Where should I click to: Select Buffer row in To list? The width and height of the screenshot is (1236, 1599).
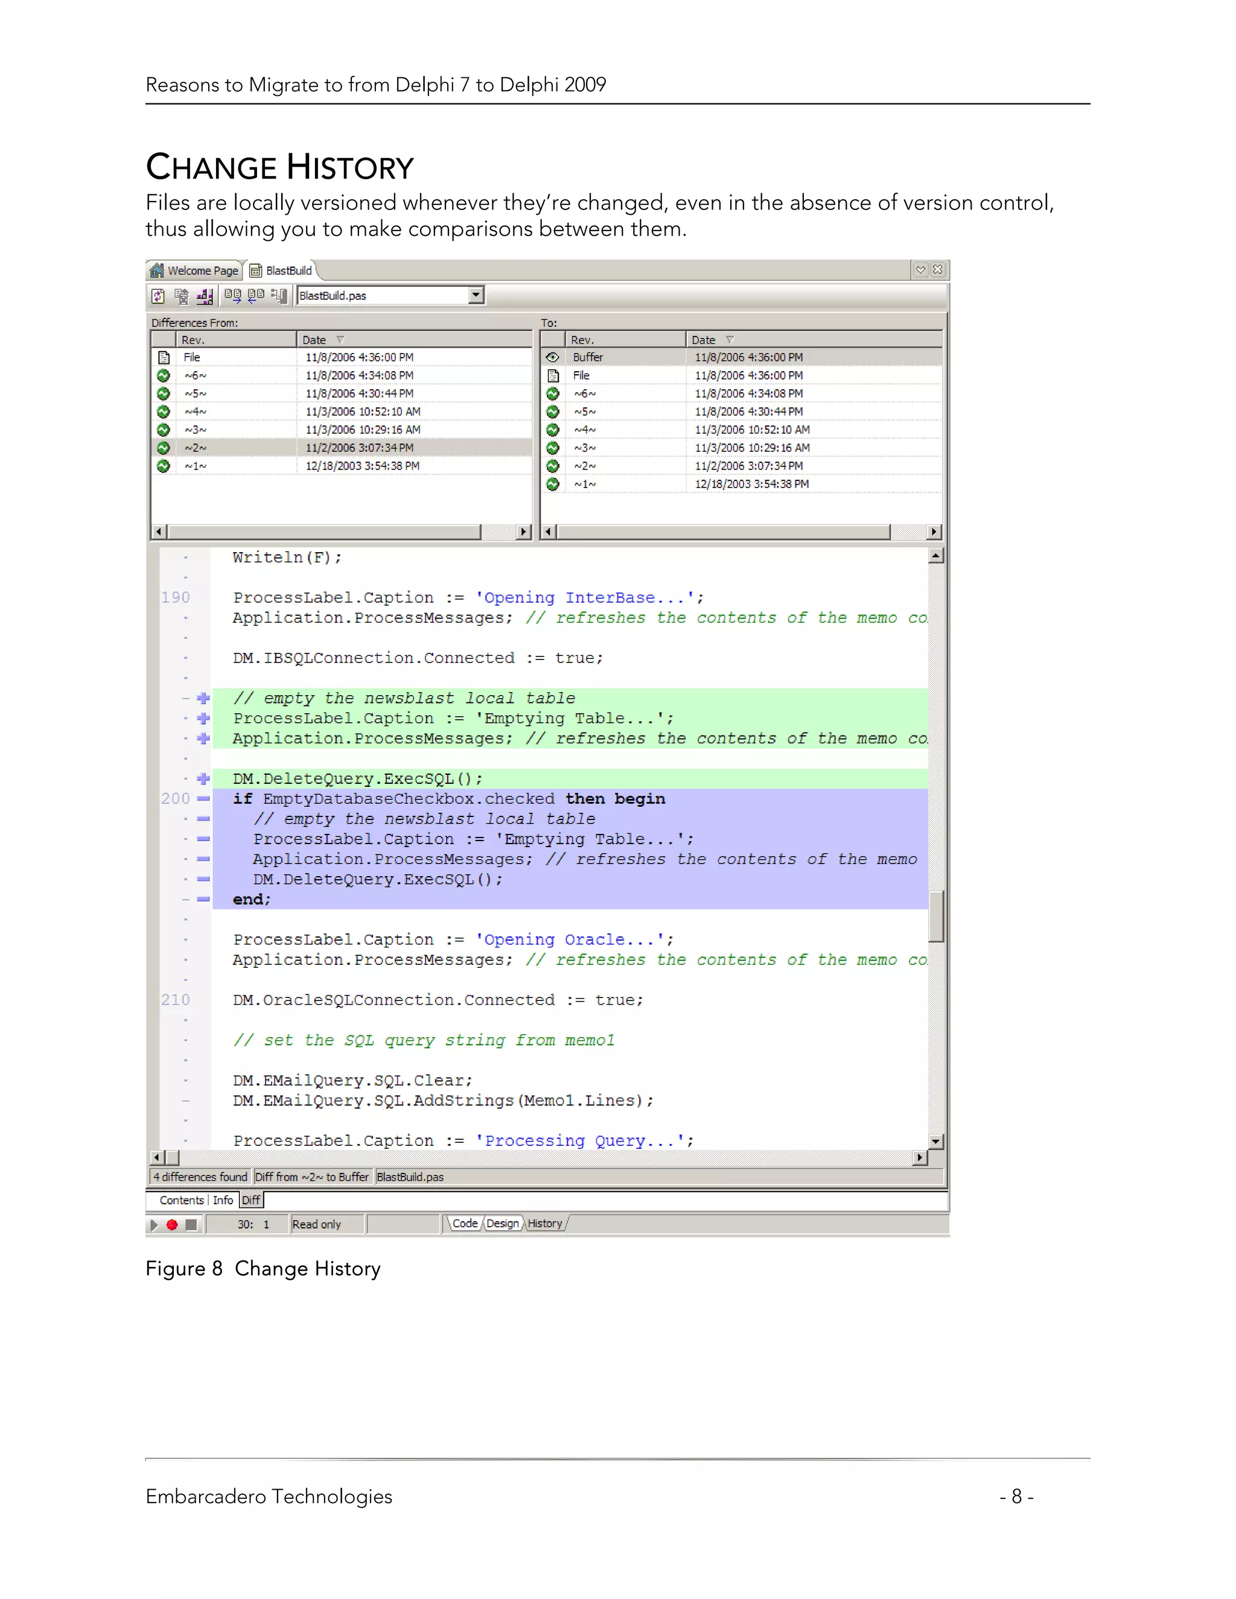[741, 357]
